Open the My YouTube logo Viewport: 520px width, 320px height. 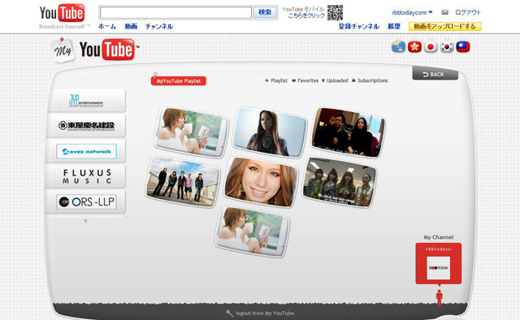96,50
